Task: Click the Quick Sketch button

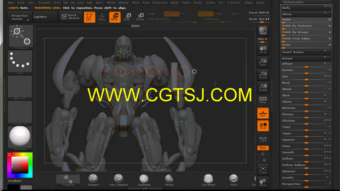Action: pyautogui.click(x=71, y=17)
